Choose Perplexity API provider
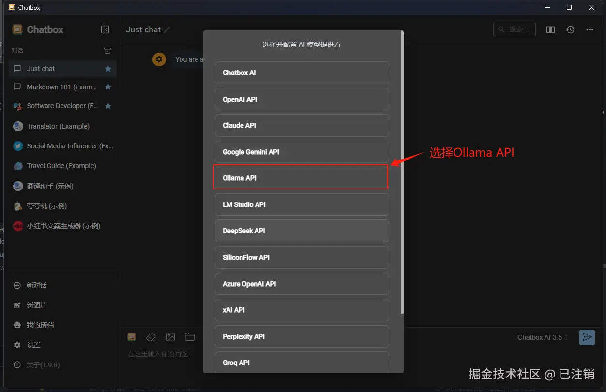 point(302,336)
